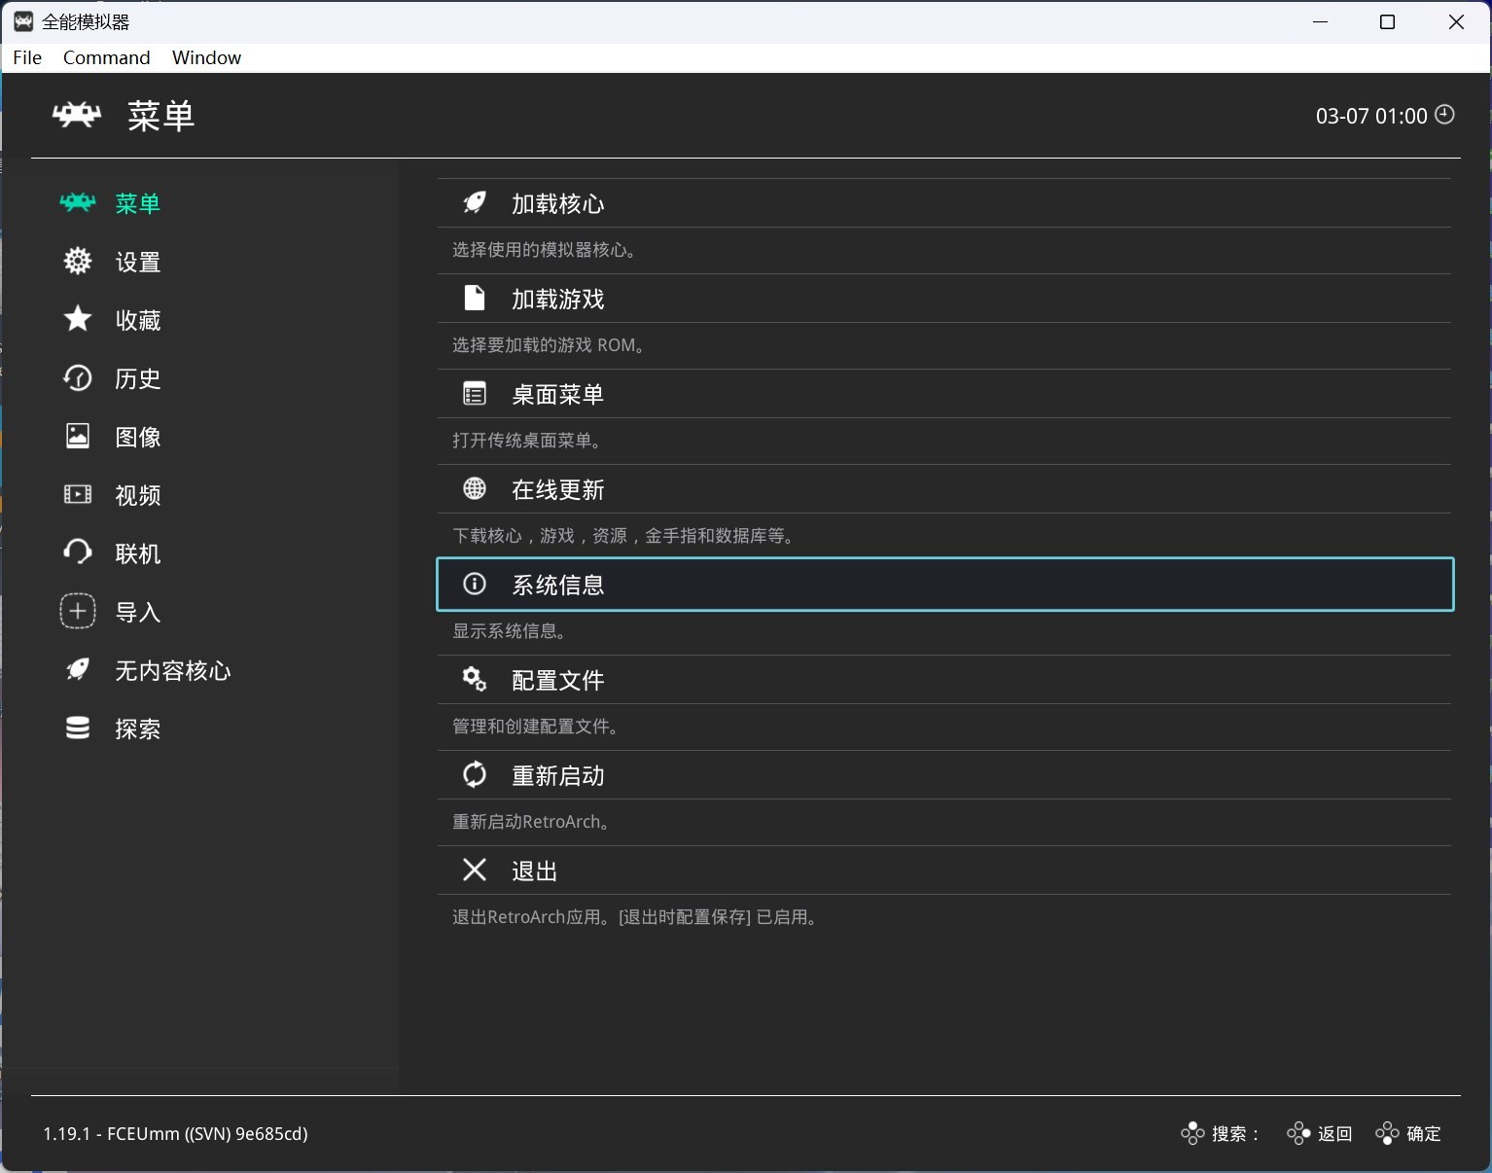Click the description 选择使用的模拟器核心。
The image size is (1492, 1173).
(546, 250)
